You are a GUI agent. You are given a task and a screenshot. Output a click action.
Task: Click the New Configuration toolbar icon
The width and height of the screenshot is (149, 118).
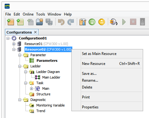tap(11, 22)
